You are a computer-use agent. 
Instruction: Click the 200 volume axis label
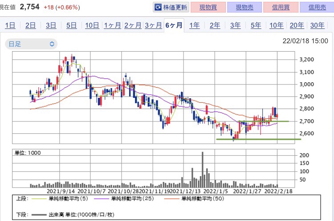(304, 155)
